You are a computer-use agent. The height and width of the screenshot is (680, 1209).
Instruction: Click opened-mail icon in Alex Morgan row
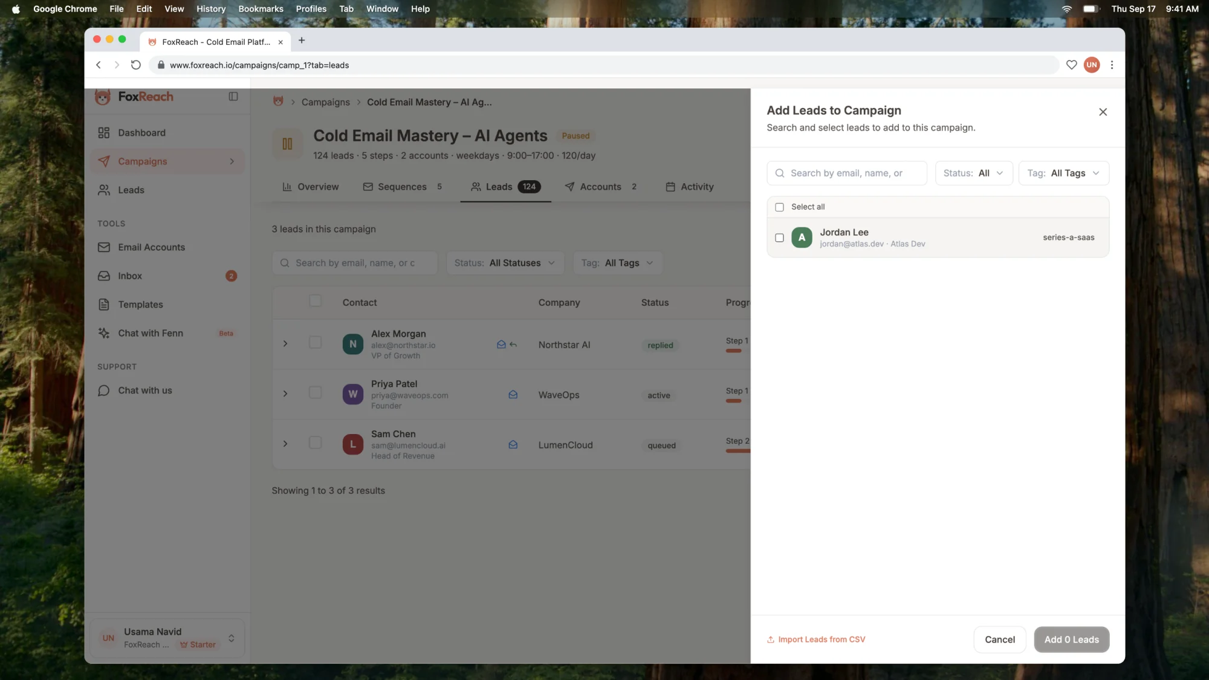501,345
